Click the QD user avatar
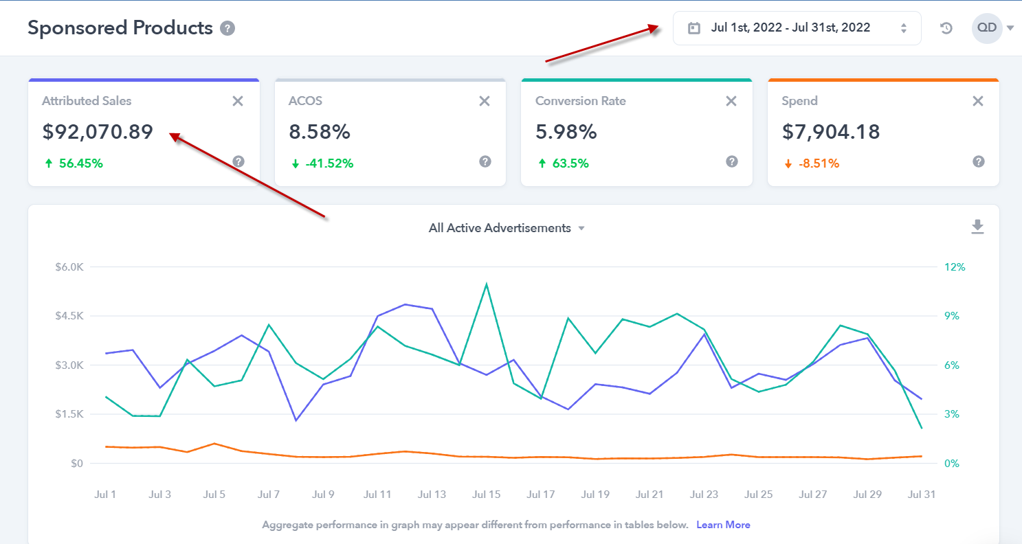 click(987, 28)
